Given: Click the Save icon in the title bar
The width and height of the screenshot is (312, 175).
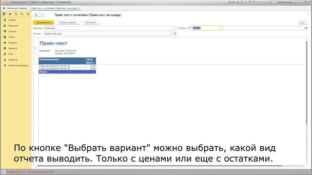Looking at the screenshot, I should [230, 2].
